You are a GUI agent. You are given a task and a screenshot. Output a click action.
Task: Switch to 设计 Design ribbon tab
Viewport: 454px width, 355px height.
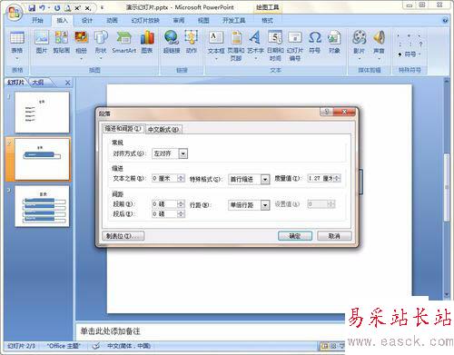coord(87,20)
